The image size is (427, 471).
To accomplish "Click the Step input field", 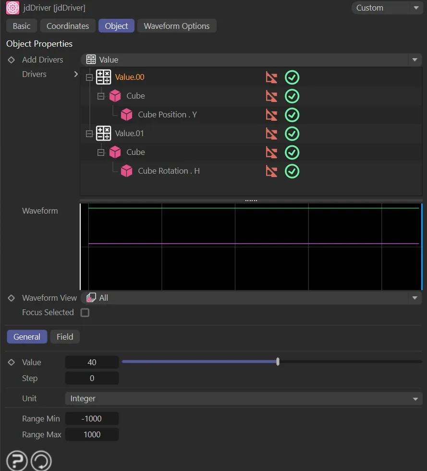I will tap(92, 378).
